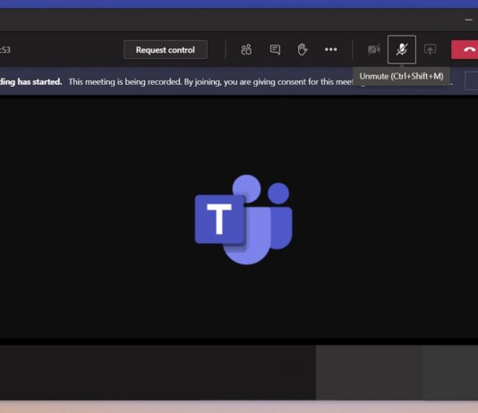Show the participants panel
Image resolution: width=478 pixels, height=413 pixels.
point(246,49)
